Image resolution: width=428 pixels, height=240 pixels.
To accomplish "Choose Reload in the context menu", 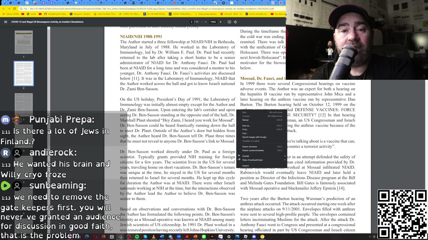I will (261, 120).
